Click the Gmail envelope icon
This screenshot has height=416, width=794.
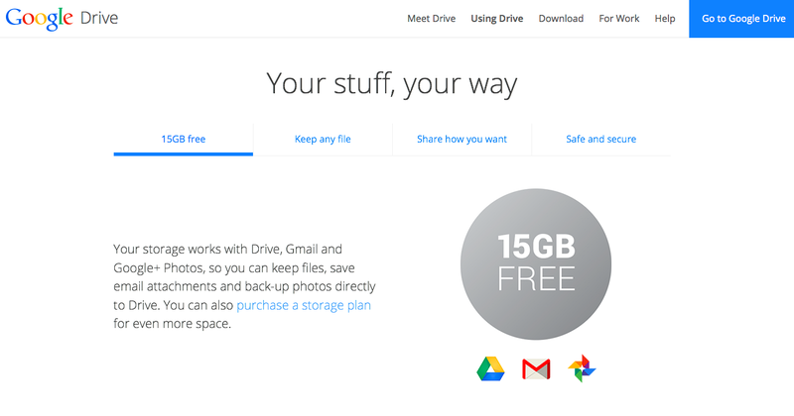click(x=536, y=369)
